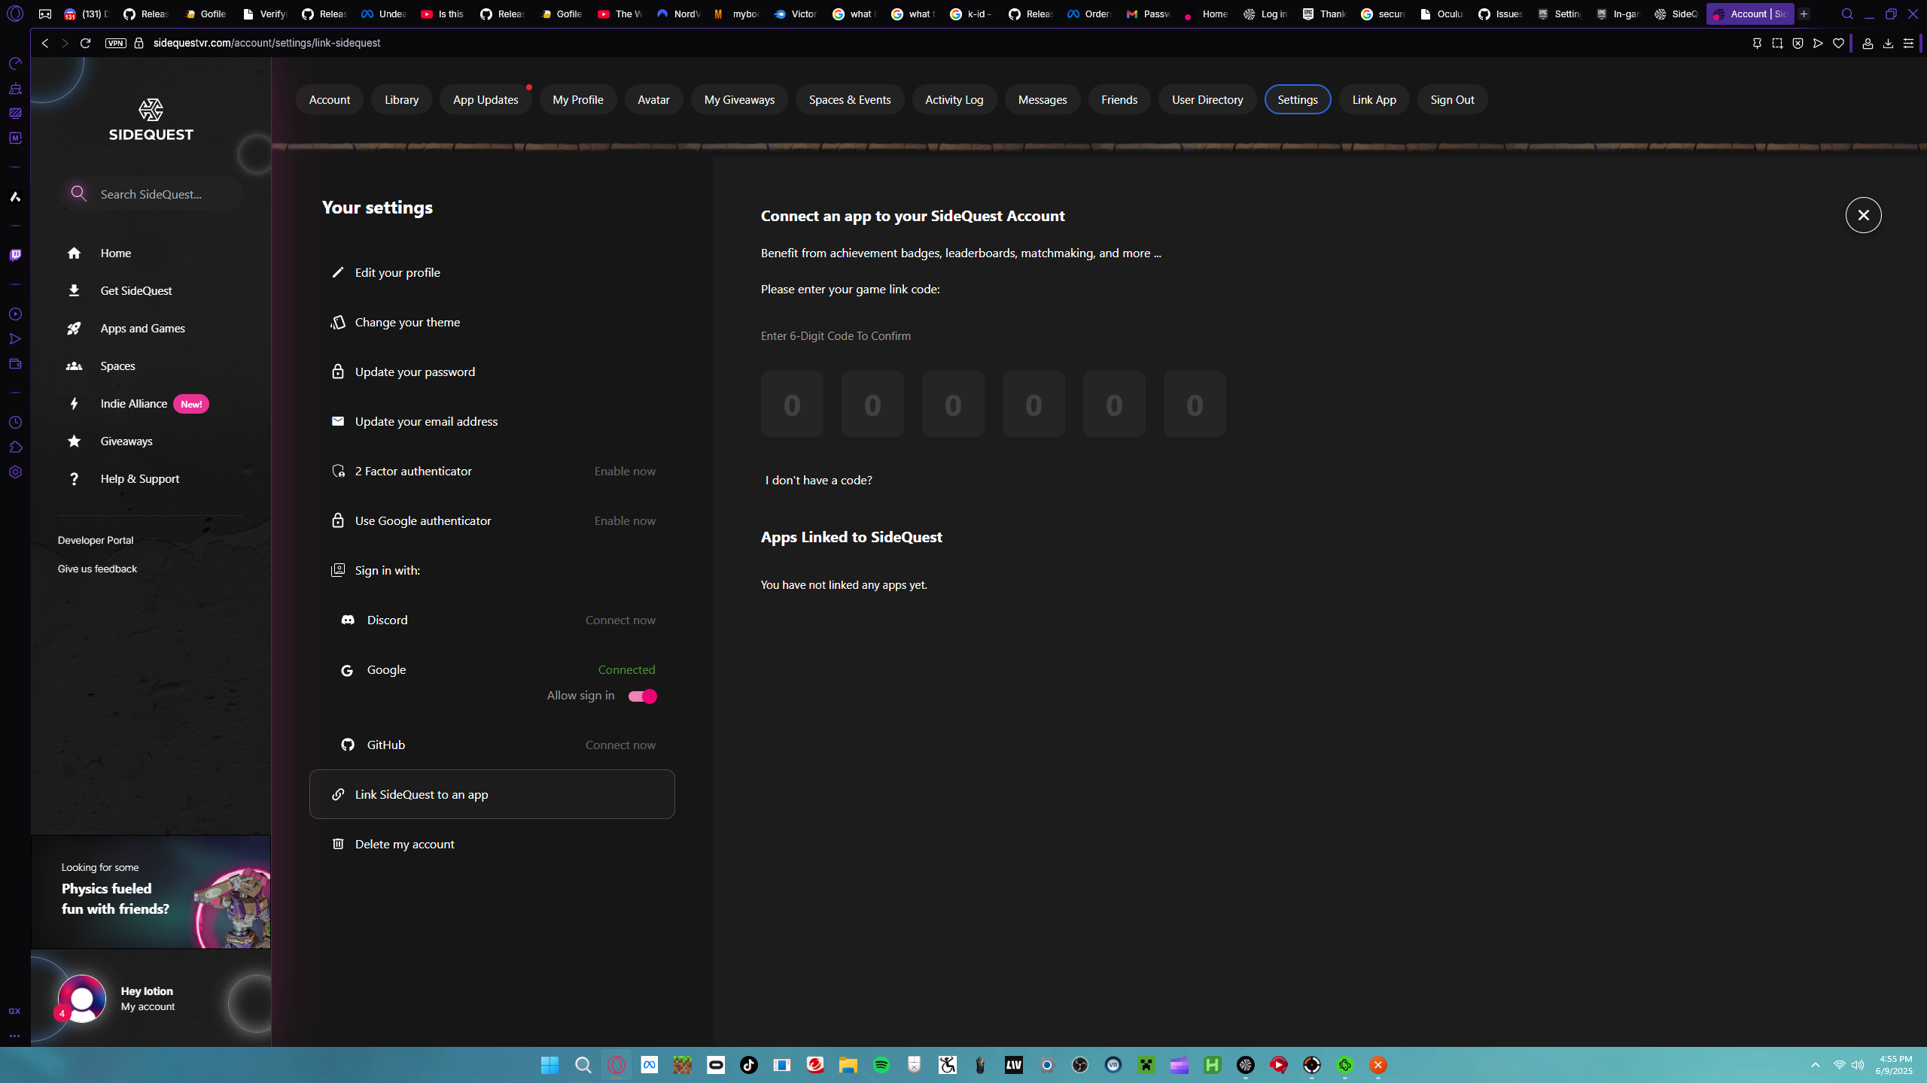1927x1083 pixels.
Task: Open the browser easy setup menu icon
Action: pos(1908,44)
